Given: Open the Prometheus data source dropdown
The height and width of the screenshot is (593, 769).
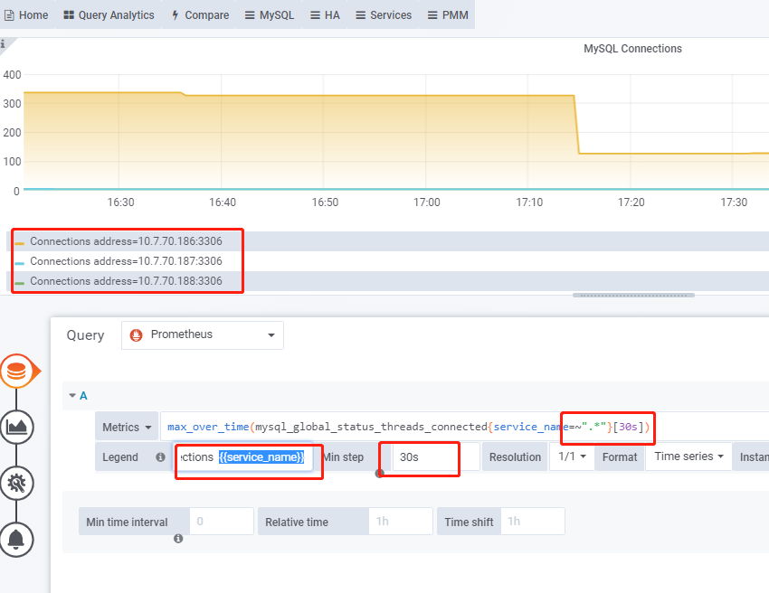Looking at the screenshot, I should click(203, 335).
